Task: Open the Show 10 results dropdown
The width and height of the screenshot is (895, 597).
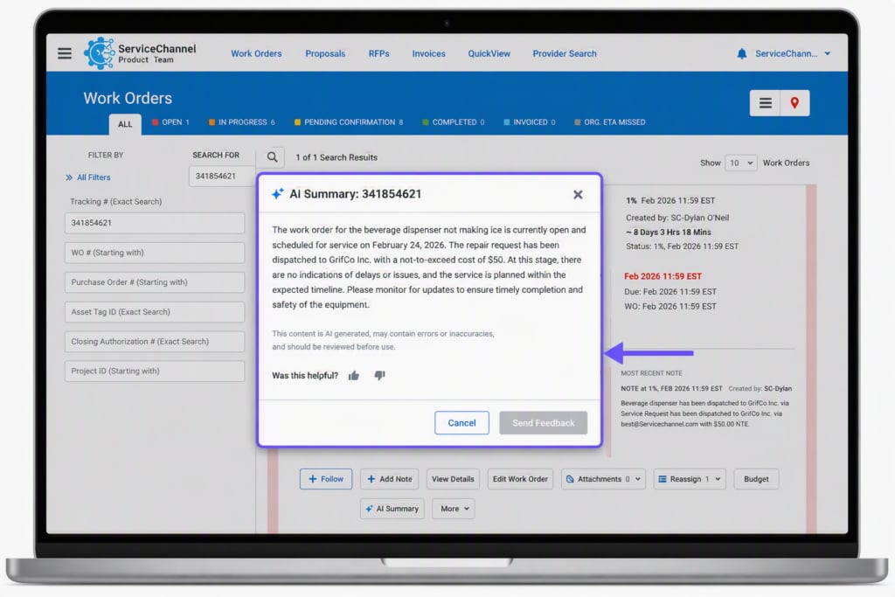Action: click(741, 163)
